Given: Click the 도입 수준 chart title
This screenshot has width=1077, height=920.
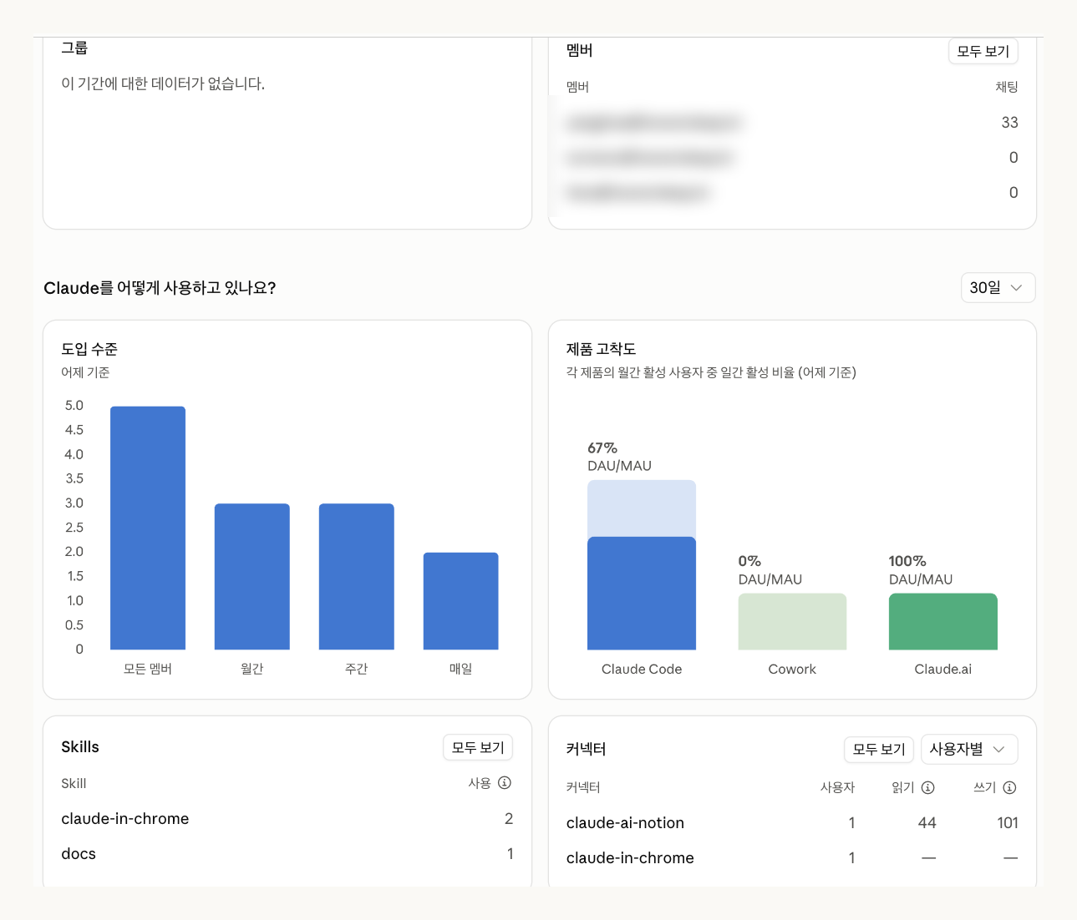Looking at the screenshot, I should [89, 349].
